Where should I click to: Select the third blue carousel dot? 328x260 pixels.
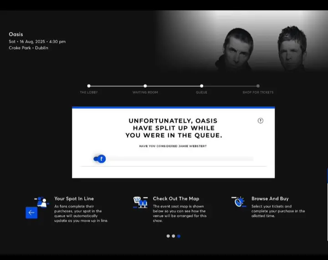click(x=179, y=236)
